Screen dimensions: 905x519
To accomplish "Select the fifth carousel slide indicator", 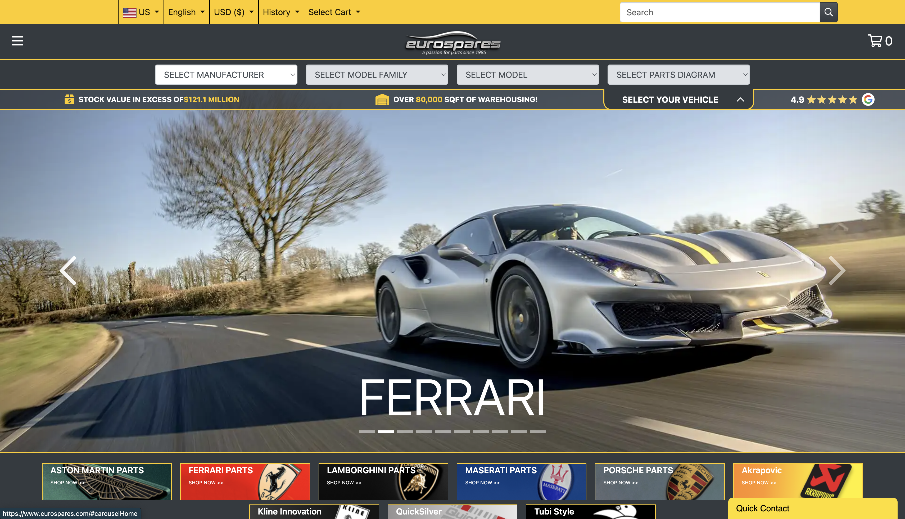I will pos(443,432).
